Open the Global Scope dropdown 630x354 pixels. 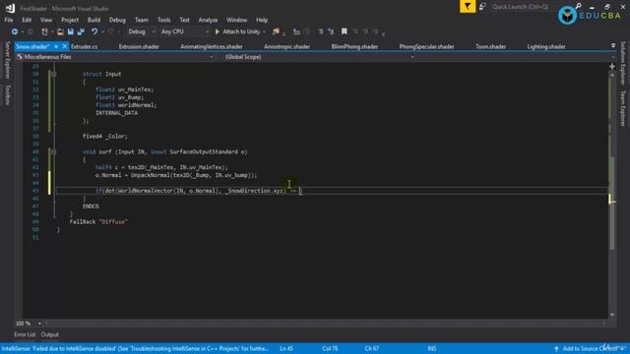(x=319, y=57)
